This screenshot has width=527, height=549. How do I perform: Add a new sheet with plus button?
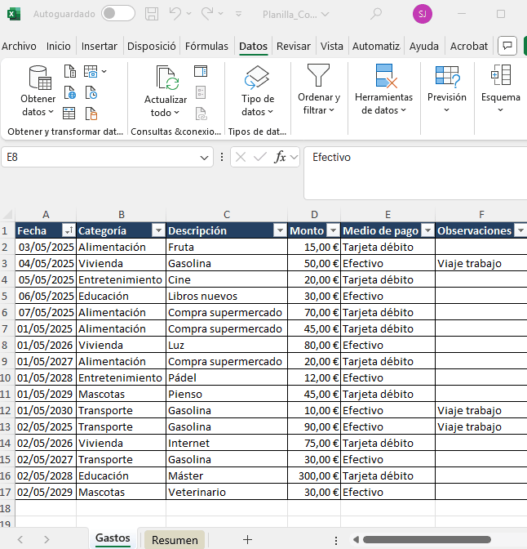coord(247,539)
